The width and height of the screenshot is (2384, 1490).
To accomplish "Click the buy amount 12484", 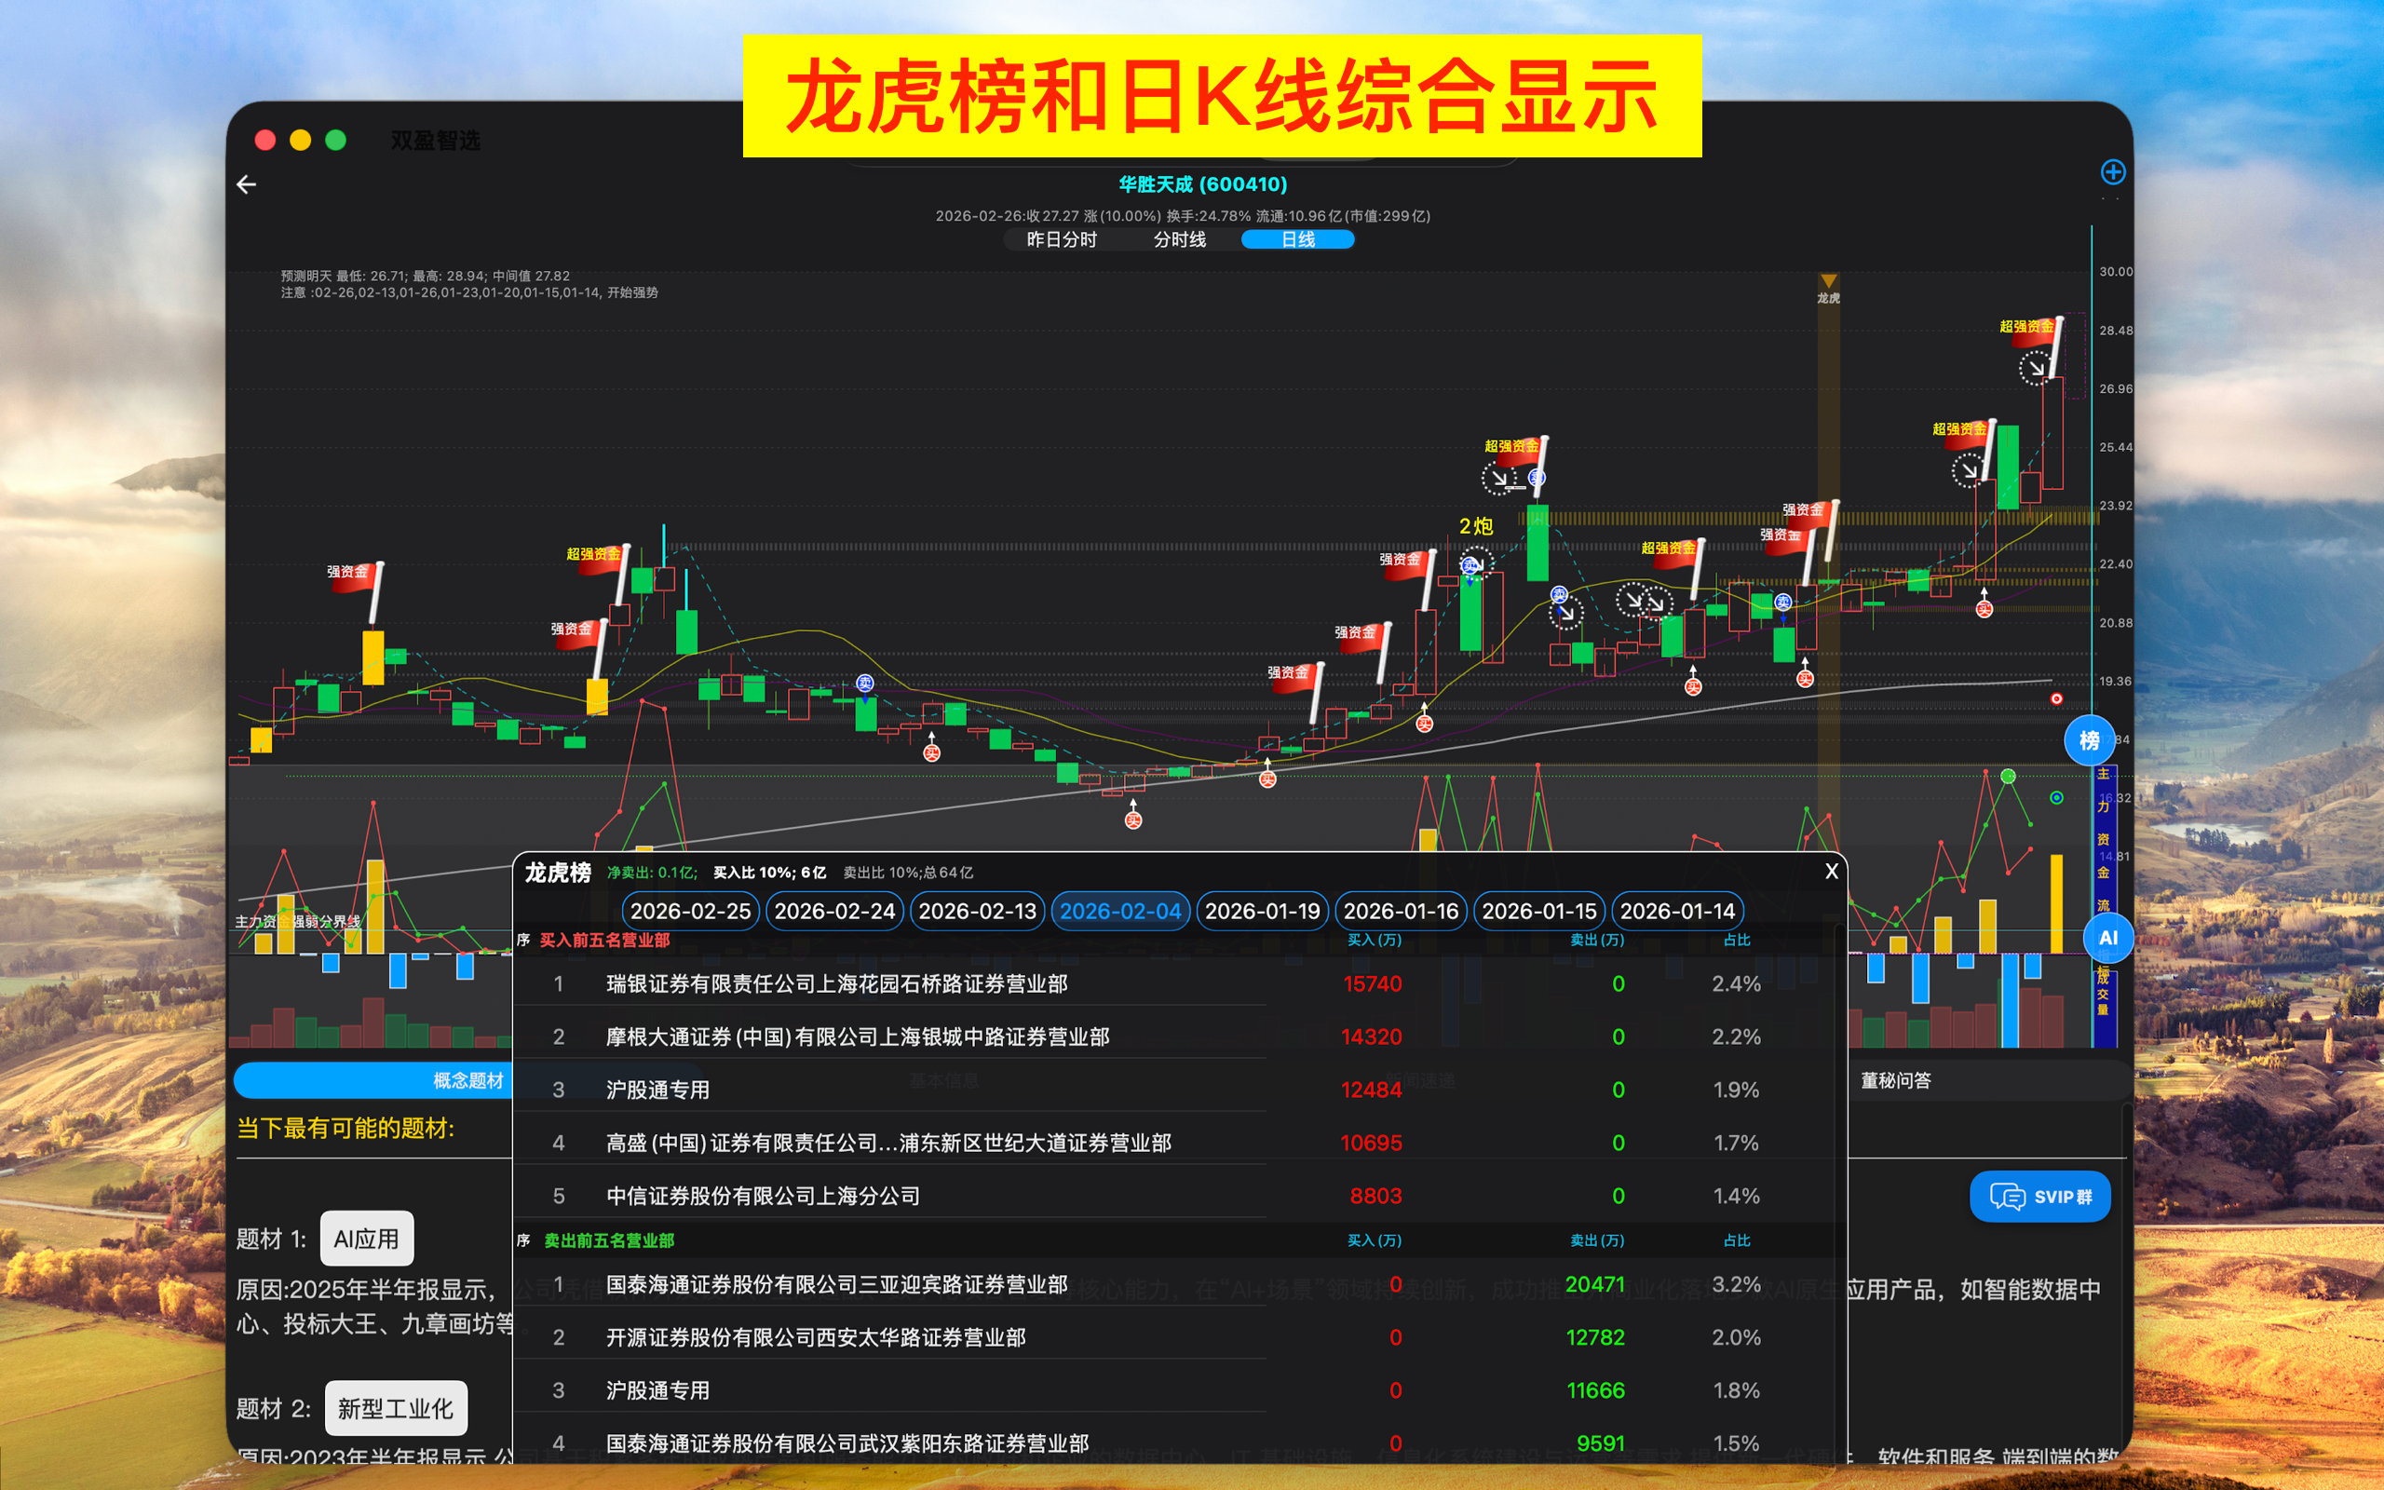I will (x=1372, y=1090).
